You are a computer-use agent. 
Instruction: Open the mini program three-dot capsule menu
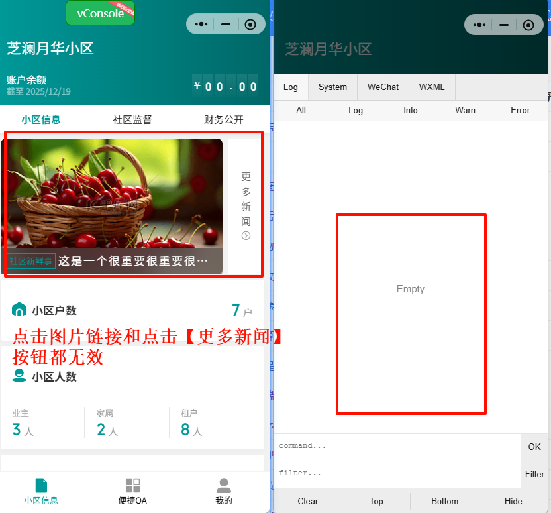201,24
